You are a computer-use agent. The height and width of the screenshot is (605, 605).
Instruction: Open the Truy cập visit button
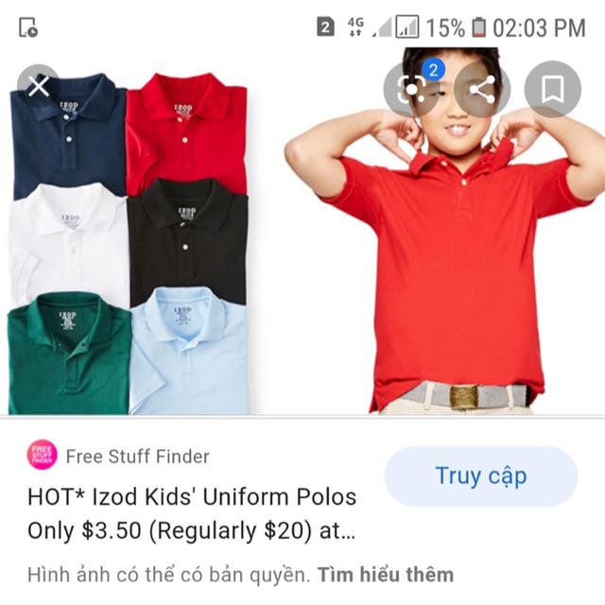click(481, 476)
